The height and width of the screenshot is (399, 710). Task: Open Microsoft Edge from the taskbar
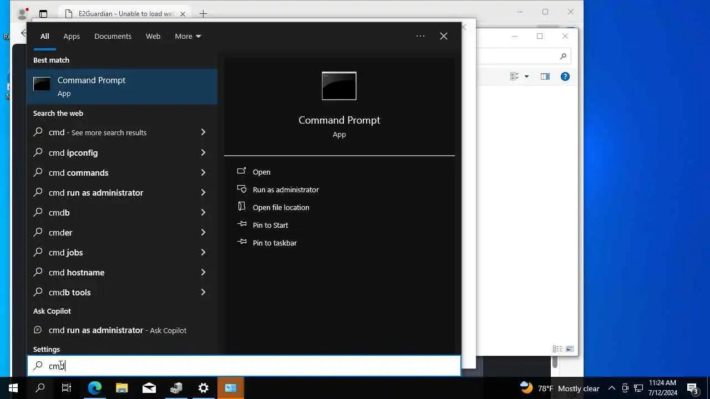click(x=95, y=388)
